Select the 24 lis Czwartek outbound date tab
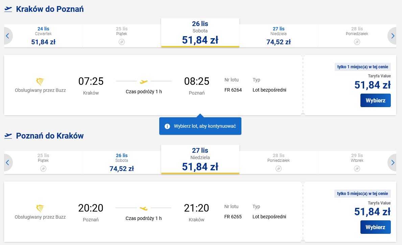402x245 pixels. tap(43, 36)
